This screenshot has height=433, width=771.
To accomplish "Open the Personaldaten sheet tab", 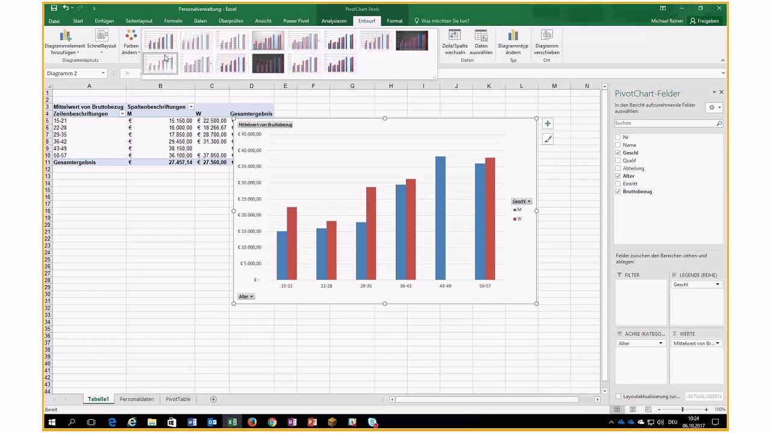I will coord(137,399).
